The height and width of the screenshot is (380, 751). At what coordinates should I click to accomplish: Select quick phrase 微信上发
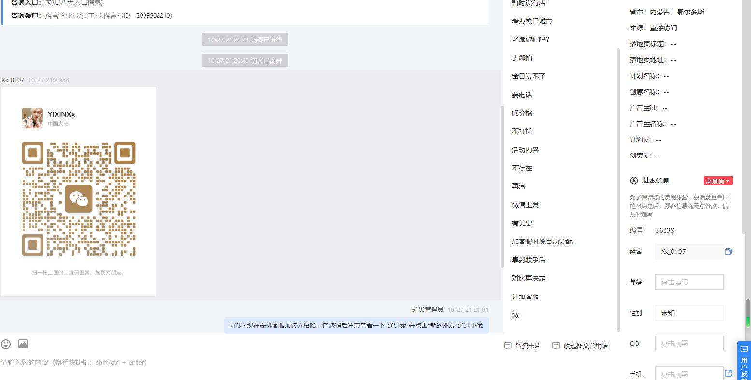click(525, 205)
